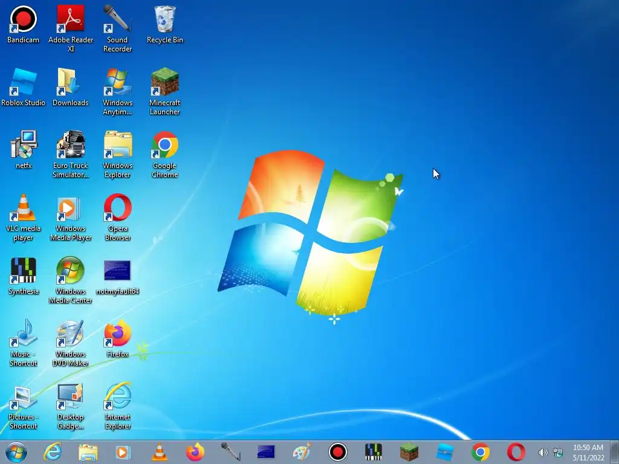Select the Windows Media Center desktop icon

(71, 280)
